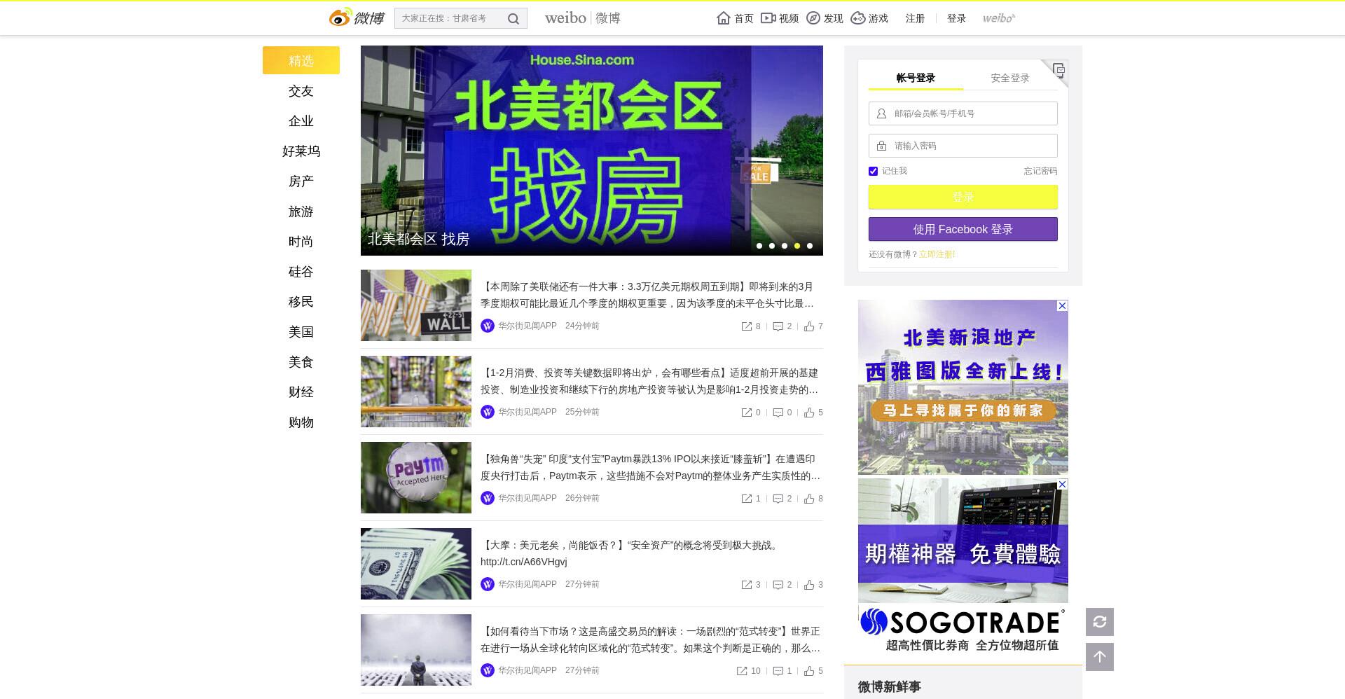Focus the 邮箱/会员帐号/手机号 field
The height and width of the screenshot is (699, 1345).
(x=963, y=113)
